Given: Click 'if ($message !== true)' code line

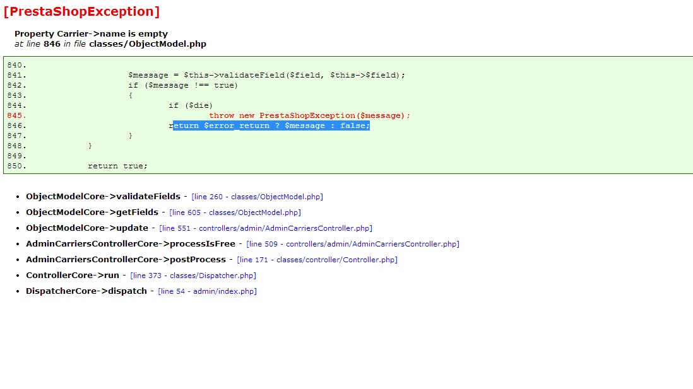Looking at the screenshot, I should [183, 85].
